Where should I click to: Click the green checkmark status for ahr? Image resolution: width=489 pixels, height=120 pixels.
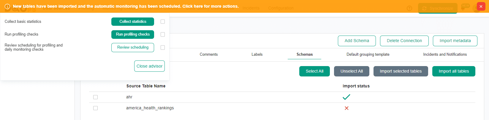coord(346,97)
